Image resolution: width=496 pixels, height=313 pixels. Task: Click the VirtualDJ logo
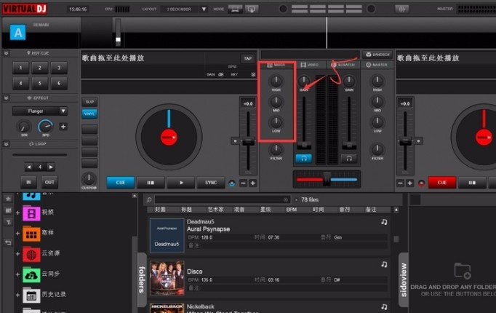coord(25,9)
